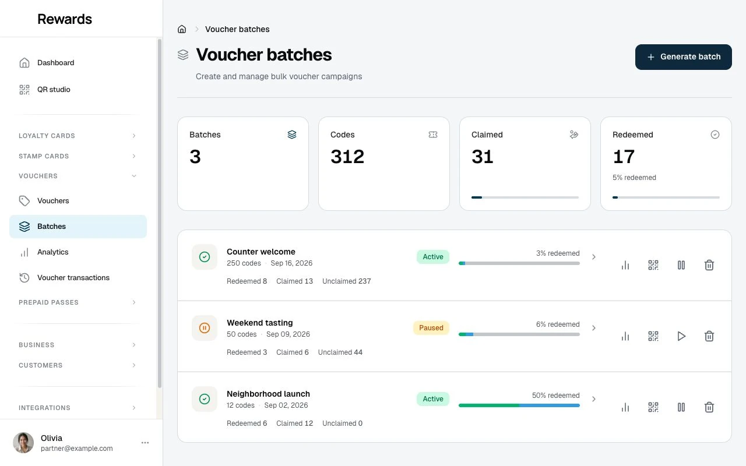
Task: Click the Weekend tasting paused status icon
Action: tap(205, 328)
